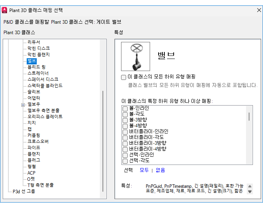Select 오리피스 플레이트 tree item
Screen dimensions: 263x208
[x=45, y=116]
